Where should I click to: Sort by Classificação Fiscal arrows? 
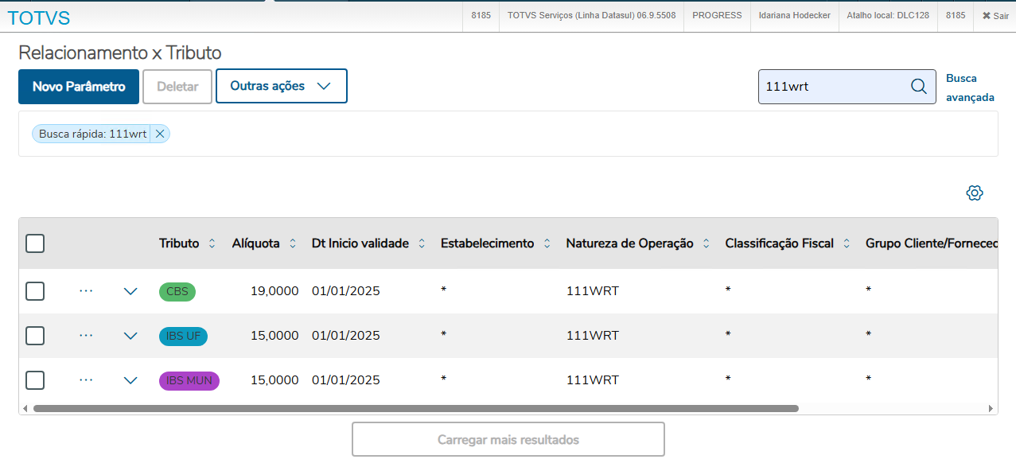pyautogui.click(x=847, y=243)
